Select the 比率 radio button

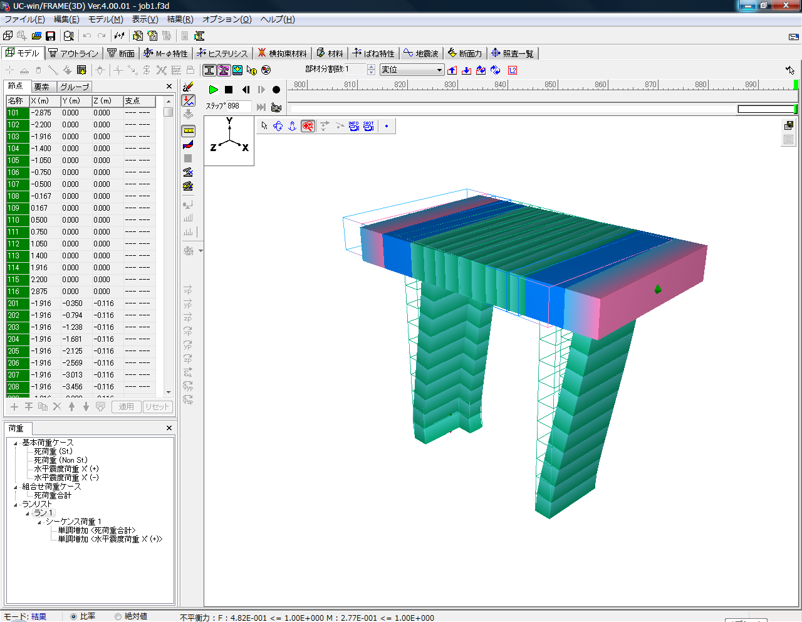click(74, 616)
